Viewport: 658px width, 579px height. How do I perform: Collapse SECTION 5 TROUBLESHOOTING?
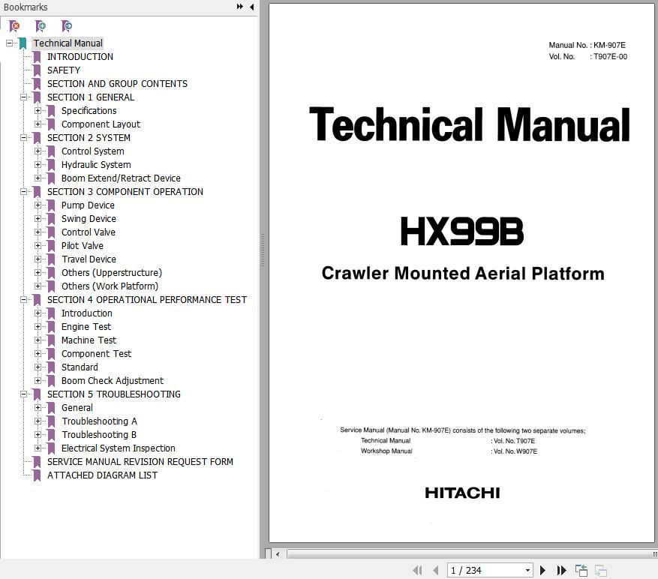point(23,394)
